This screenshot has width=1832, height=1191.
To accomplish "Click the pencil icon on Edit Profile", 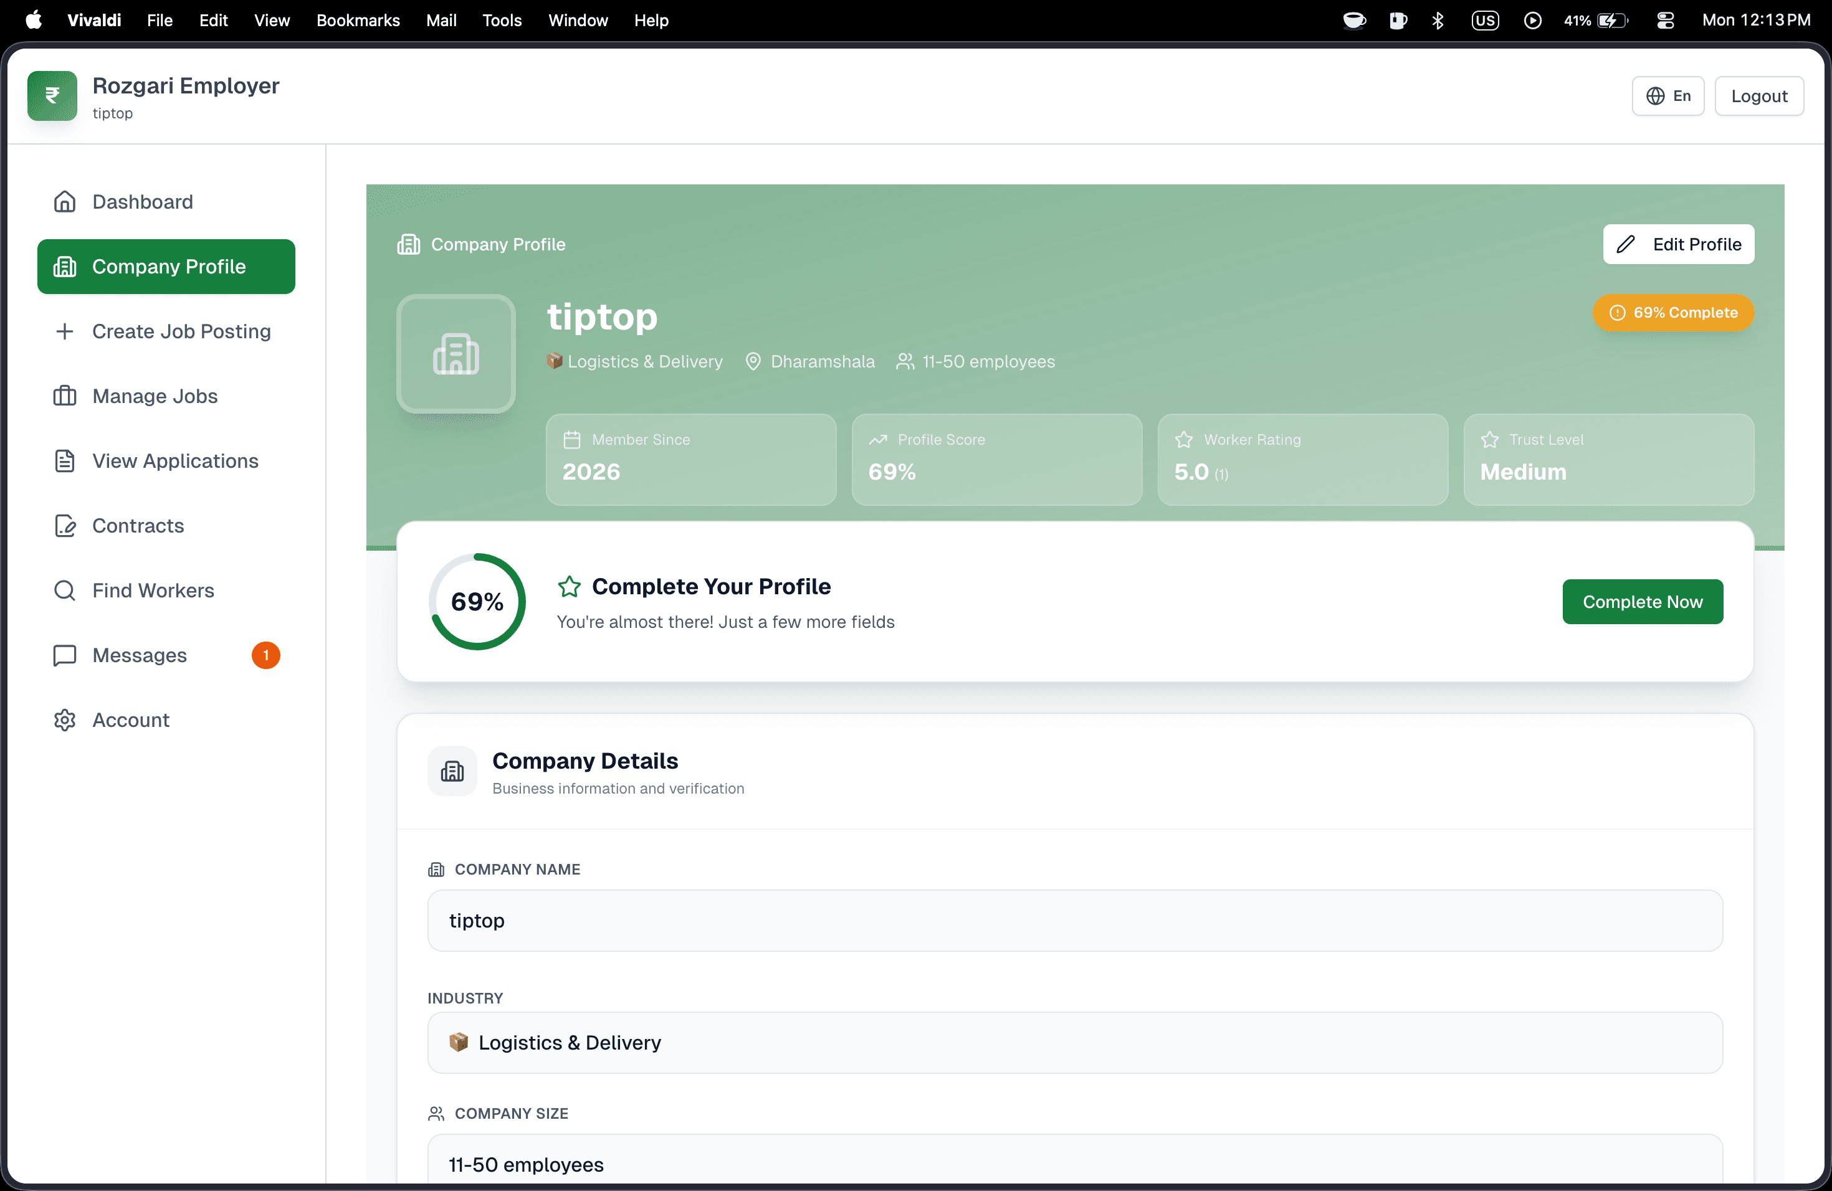I will point(1626,245).
